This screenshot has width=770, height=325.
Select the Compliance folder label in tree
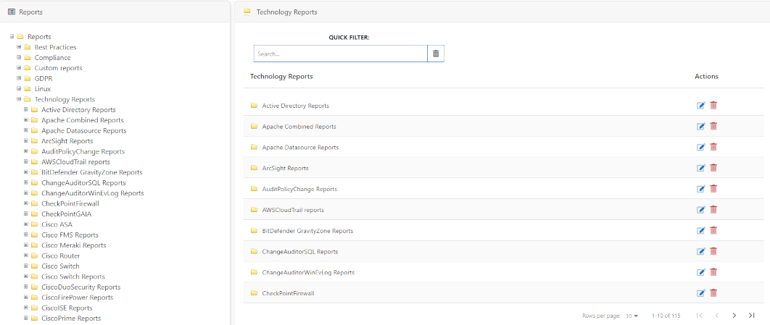52,57
